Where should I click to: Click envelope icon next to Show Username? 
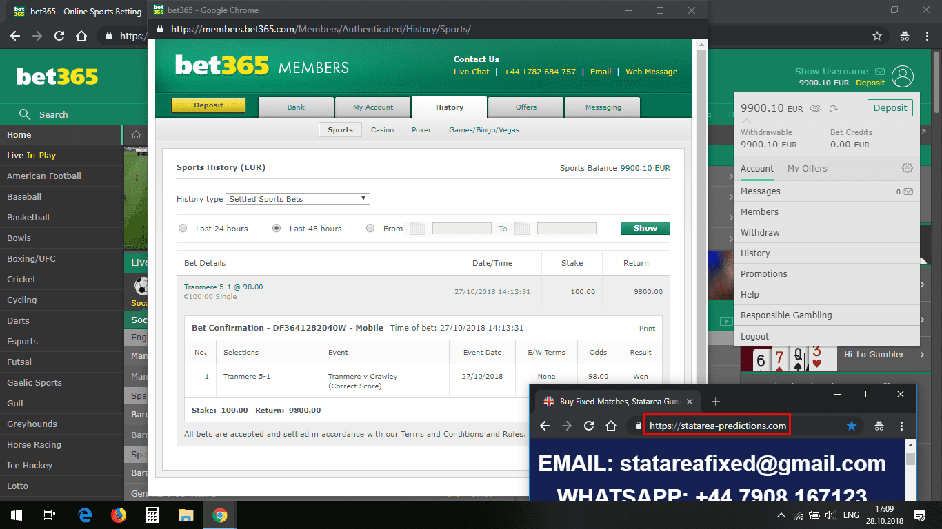(x=880, y=71)
